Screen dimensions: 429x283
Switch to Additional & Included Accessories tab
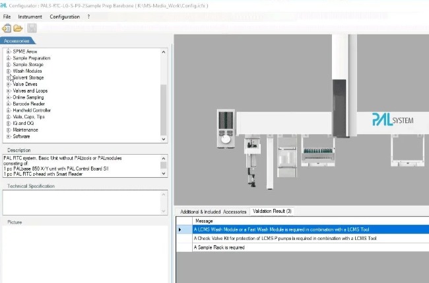pyautogui.click(x=213, y=212)
